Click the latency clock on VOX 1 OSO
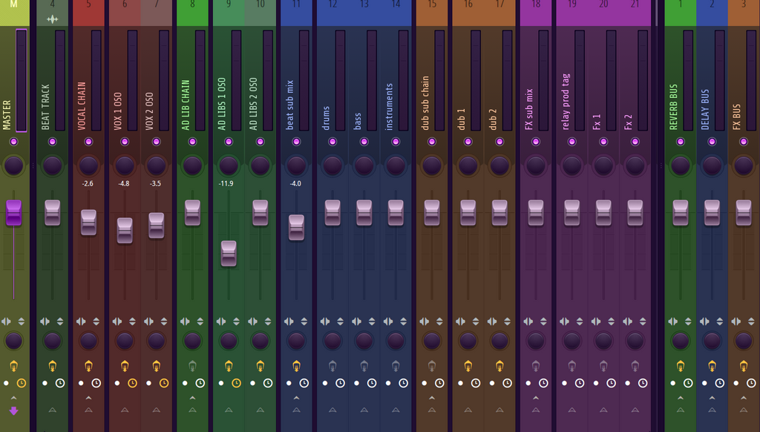This screenshot has width=760, height=432. point(132,383)
